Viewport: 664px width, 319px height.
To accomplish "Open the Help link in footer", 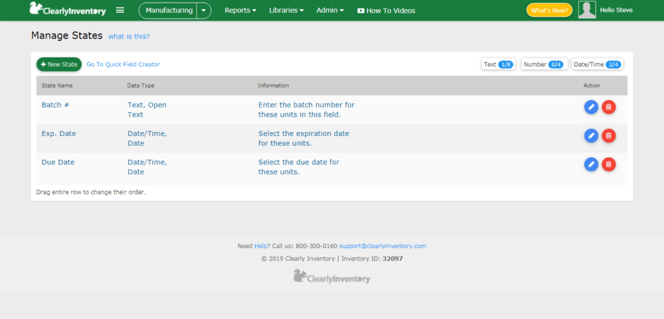I will [259, 246].
